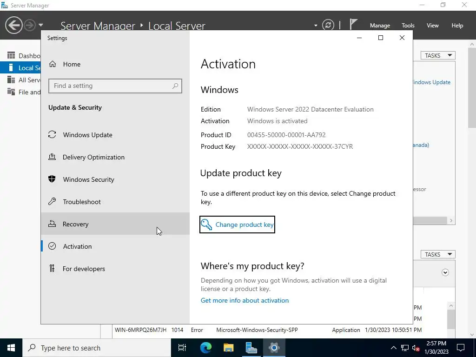Viewport: 476px width, 357px height.
Task: Click muted volume tray icon
Action: (x=416, y=348)
